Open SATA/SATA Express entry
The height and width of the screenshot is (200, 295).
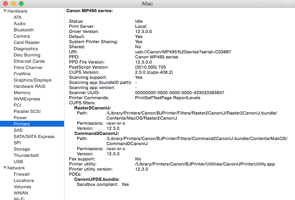[x=34, y=136]
